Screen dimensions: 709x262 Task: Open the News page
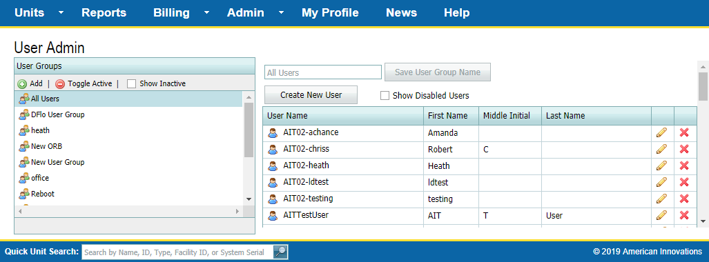pyautogui.click(x=402, y=12)
